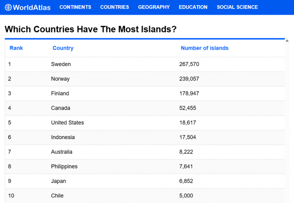Select the Sweden row country name
Screen dimensions: 294x203
(x=61, y=64)
